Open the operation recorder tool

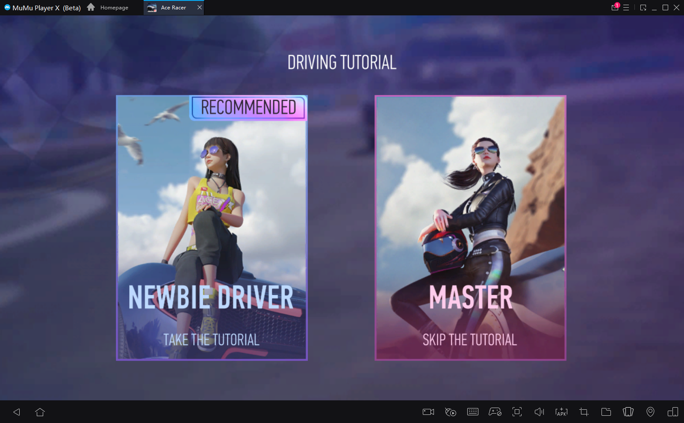[451, 412]
